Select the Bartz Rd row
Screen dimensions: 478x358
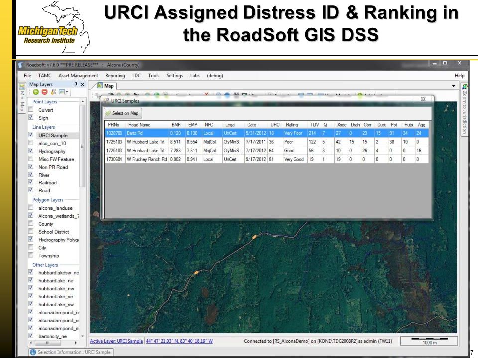pyautogui.click(x=267, y=133)
